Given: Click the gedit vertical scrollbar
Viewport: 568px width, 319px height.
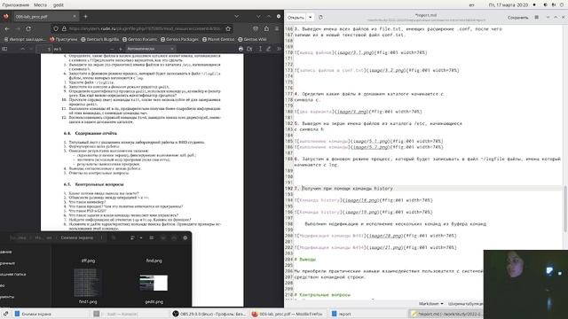Looking at the screenshot, I should tap(565, 209).
